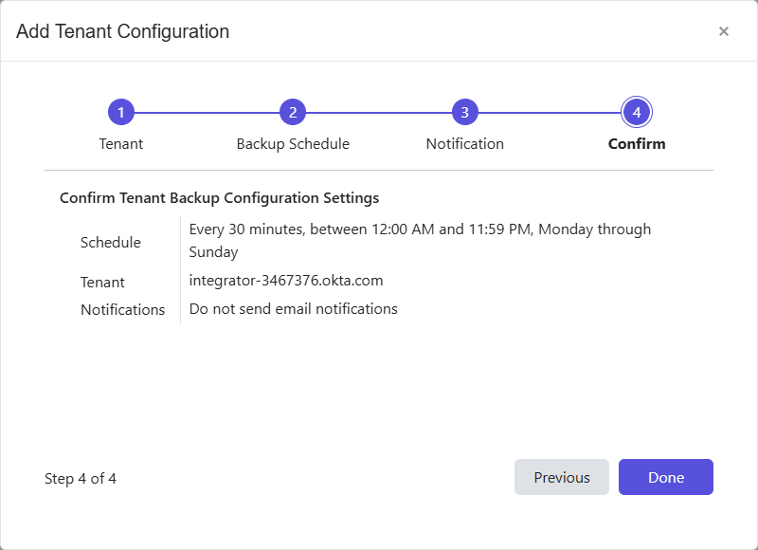Click the Done button

click(x=665, y=477)
